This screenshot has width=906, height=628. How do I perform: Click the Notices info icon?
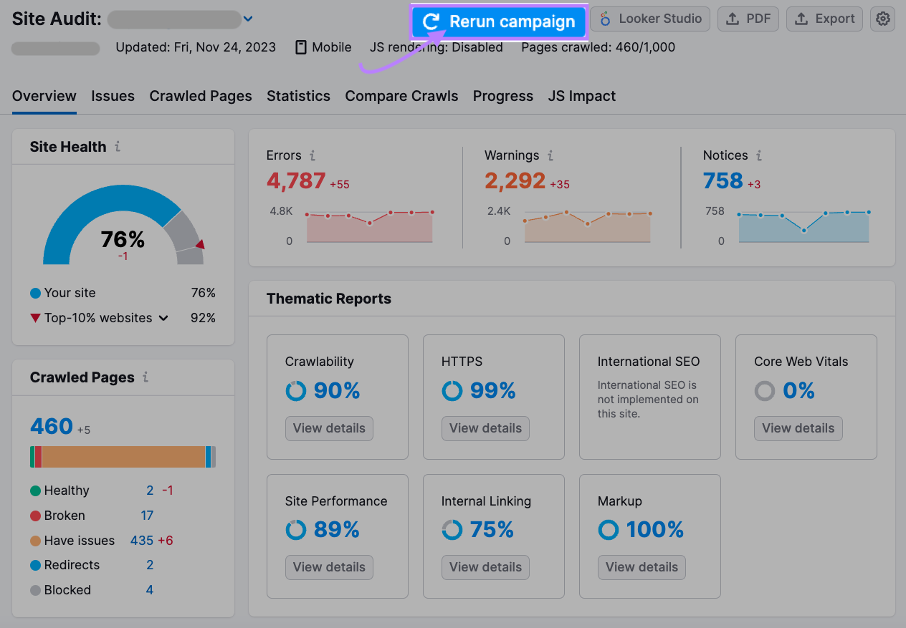coord(758,155)
